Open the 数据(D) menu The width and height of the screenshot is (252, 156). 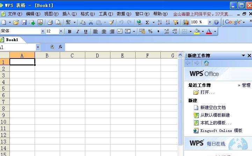click(x=124, y=14)
